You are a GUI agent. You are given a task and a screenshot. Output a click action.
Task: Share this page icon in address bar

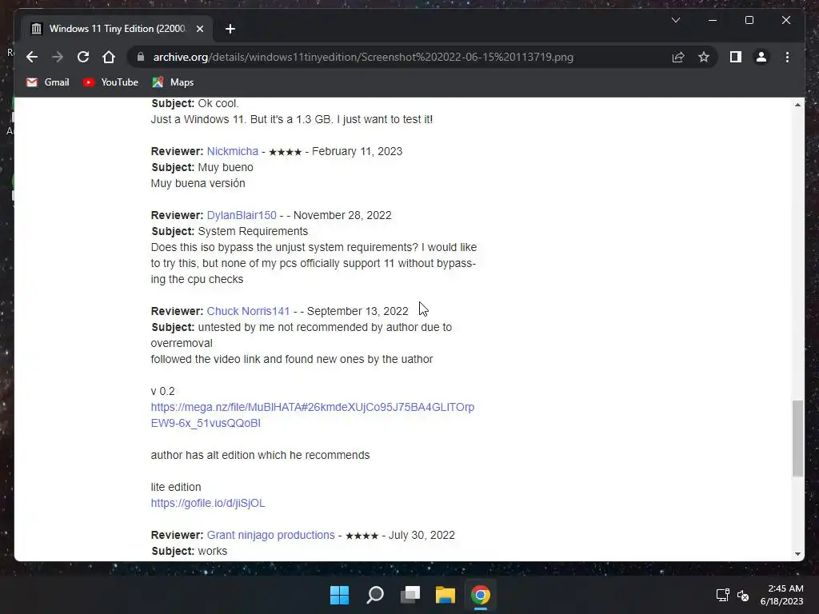coord(678,57)
